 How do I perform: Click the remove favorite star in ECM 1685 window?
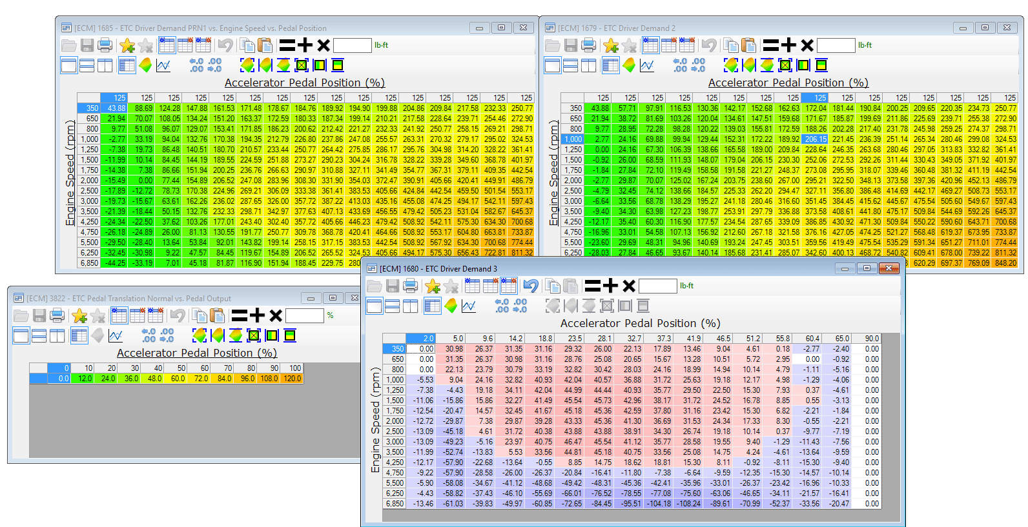tap(145, 45)
